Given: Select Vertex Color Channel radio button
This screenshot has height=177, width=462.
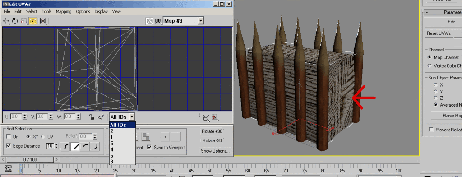Looking at the screenshot, I should click(x=430, y=66).
